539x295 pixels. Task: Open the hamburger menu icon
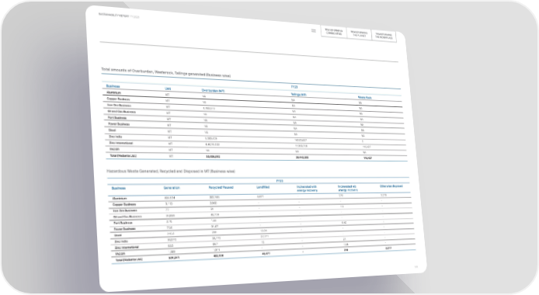click(314, 30)
